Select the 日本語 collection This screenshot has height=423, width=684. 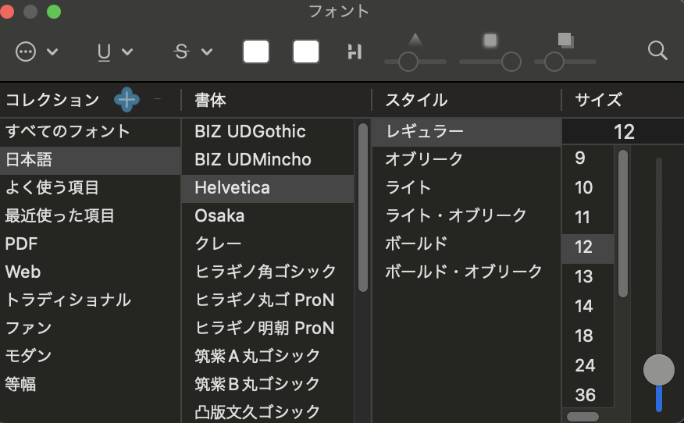(x=91, y=160)
